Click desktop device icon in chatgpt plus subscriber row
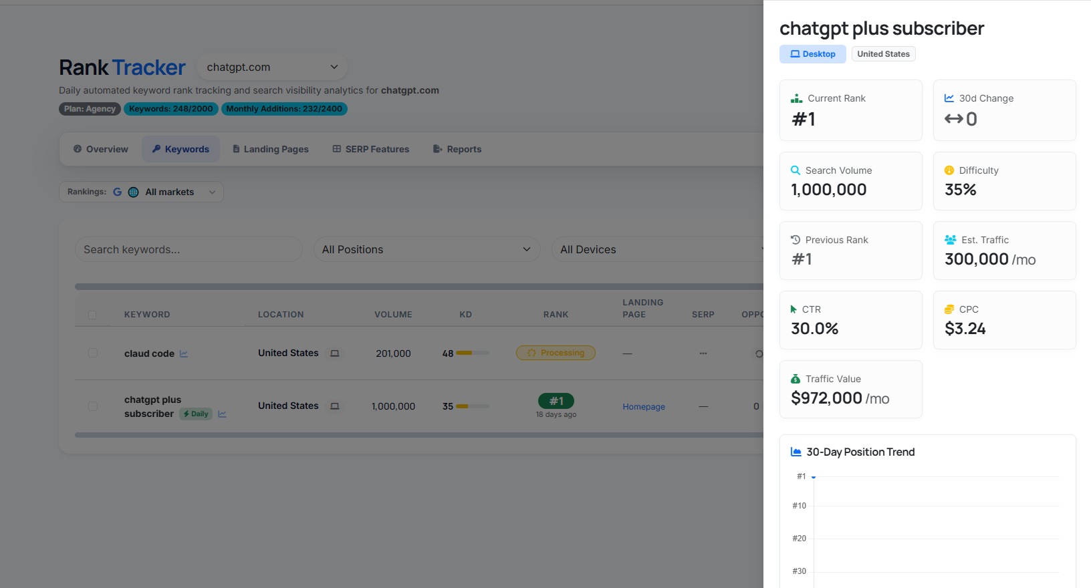The image size is (1091, 588). point(335,406)
